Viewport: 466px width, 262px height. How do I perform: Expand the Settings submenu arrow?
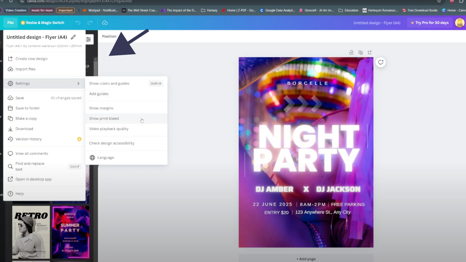[78, 83]
